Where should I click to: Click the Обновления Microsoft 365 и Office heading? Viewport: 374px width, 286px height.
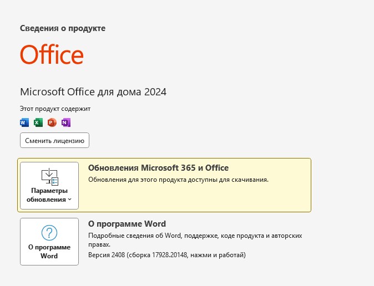[x=158, y=168]
